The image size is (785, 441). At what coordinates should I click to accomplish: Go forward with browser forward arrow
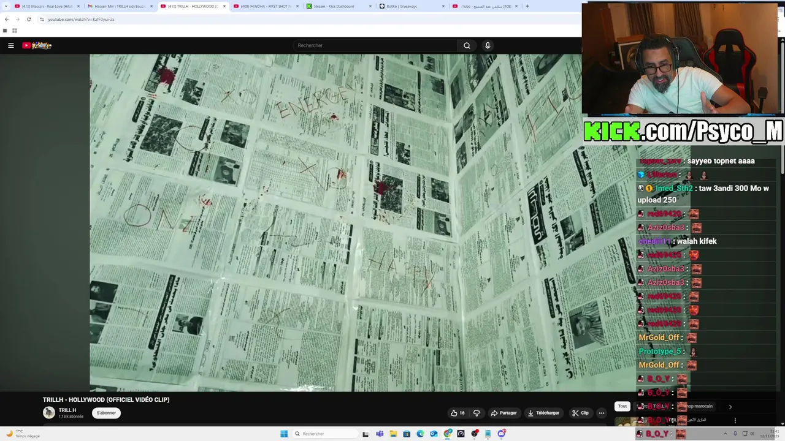[x=17, y=19]
